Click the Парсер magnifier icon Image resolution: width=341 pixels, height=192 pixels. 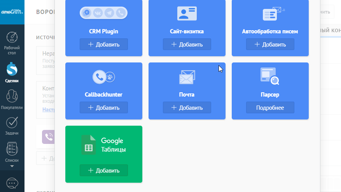click(x=270, y=76)
